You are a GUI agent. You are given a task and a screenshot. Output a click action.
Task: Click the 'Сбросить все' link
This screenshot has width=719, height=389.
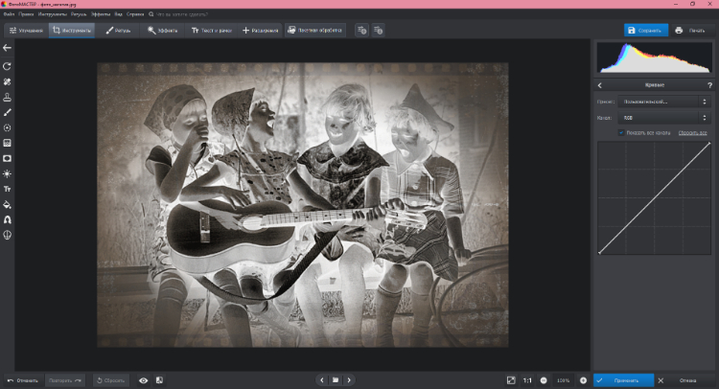693,132
